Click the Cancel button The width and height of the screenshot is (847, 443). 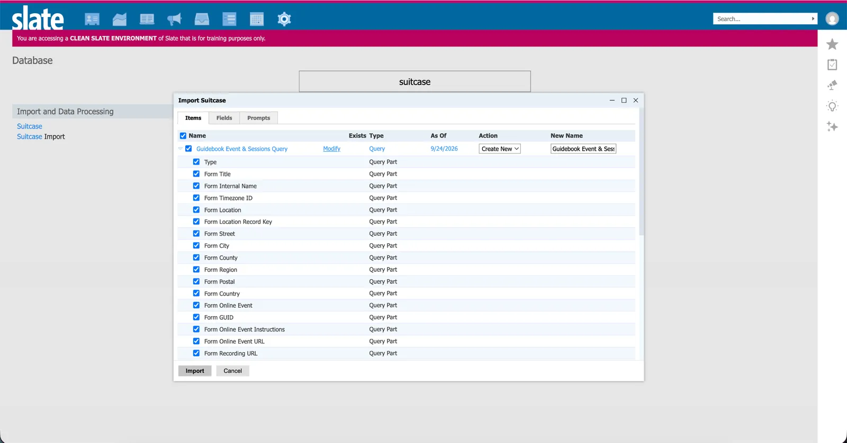pyautogui.click(x=233, y=371)
